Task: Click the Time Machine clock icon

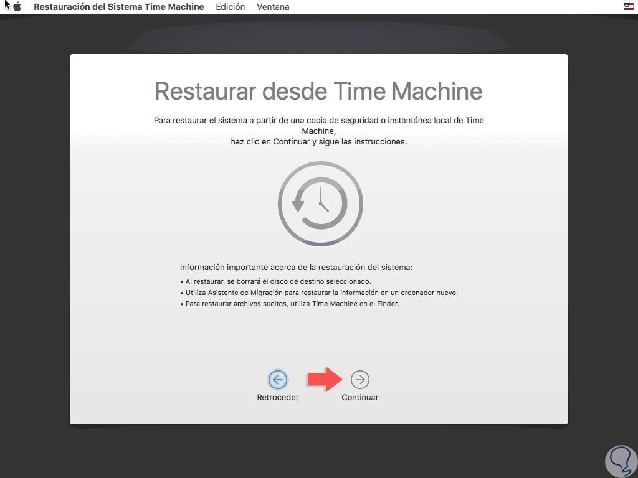Action: 321,204
